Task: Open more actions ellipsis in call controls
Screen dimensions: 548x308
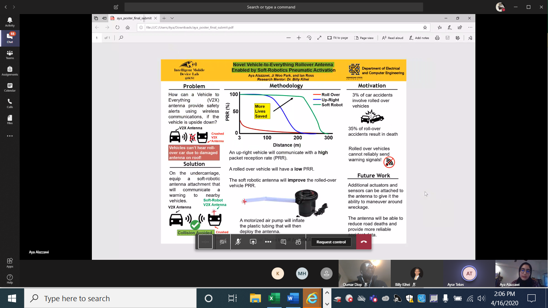Action: [268, 242]
